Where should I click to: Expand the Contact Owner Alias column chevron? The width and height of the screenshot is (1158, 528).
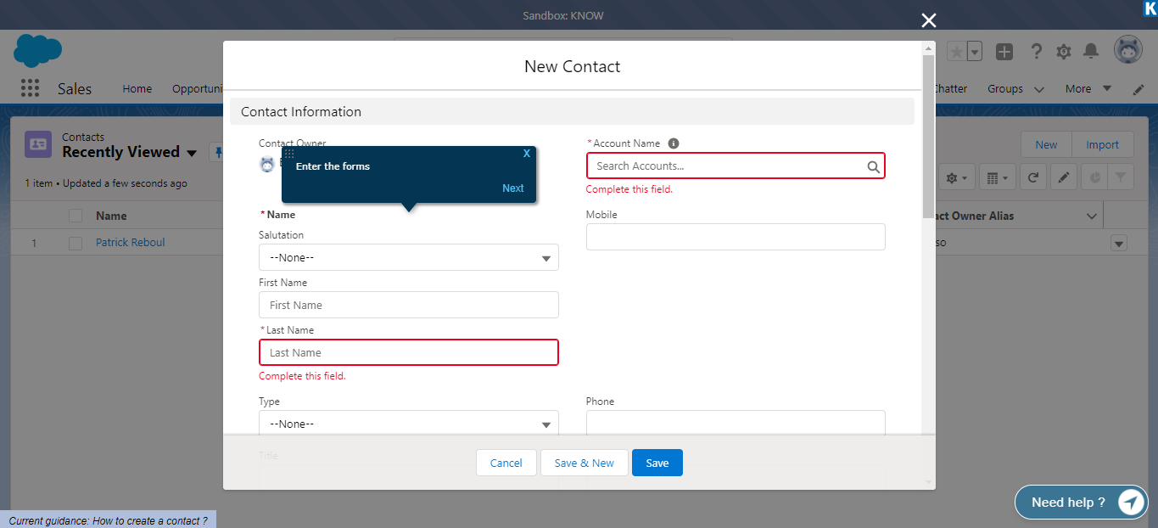1092,216
